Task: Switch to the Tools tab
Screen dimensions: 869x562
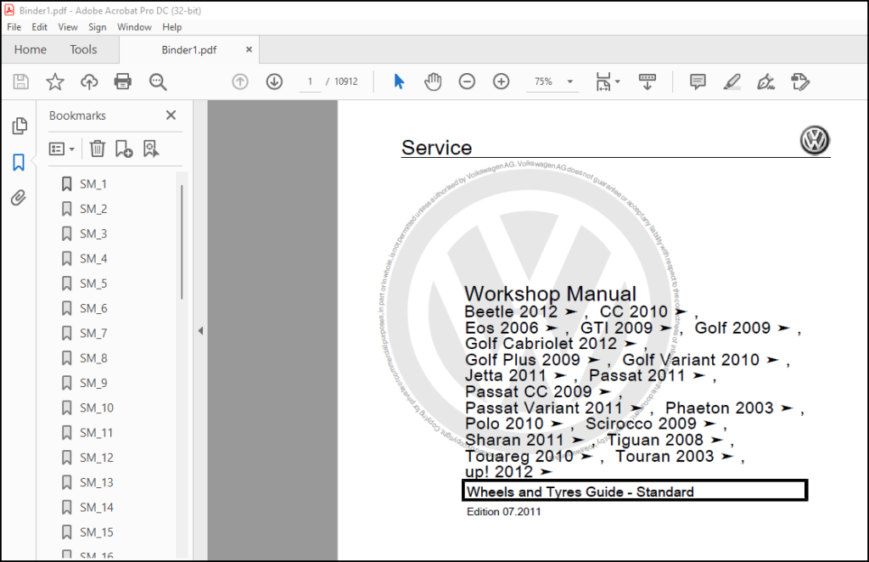Action: pos(83,49)
